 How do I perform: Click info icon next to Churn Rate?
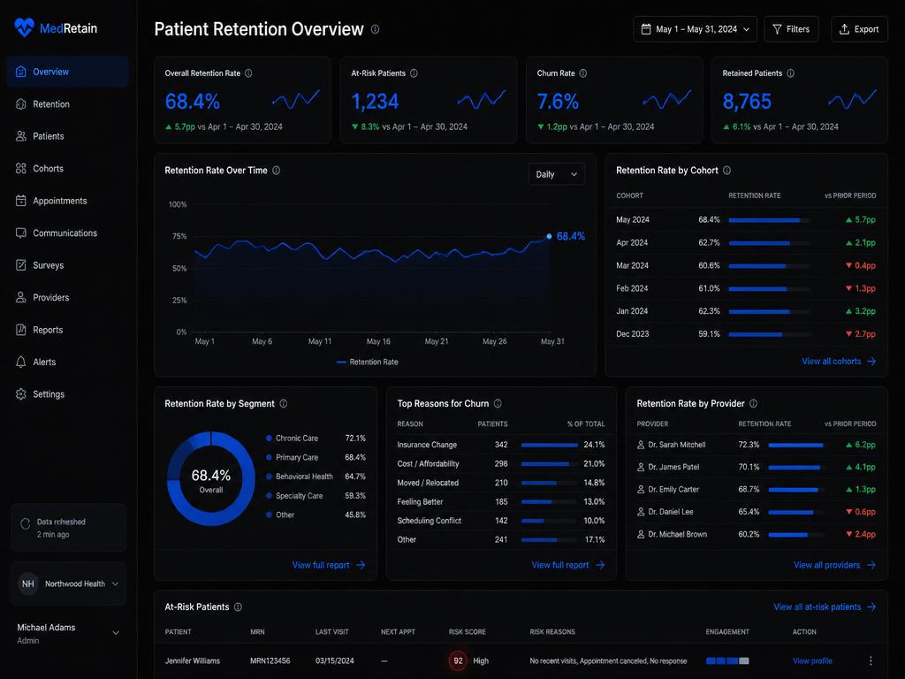(583, 73)
